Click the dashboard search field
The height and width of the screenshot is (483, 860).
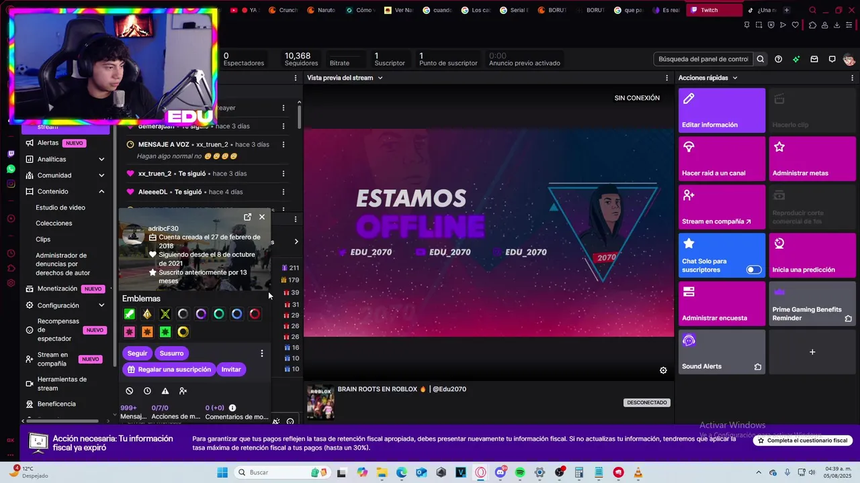click(x=703, y=59)
